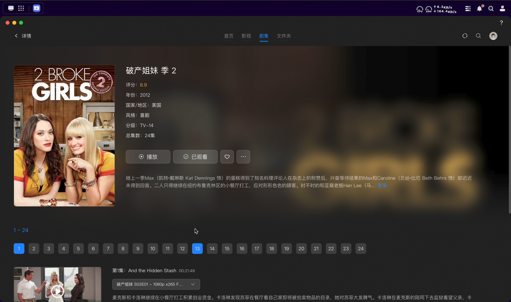Click the refresh icon in the header
Image resolution: width=511 pixels, height=302 pixels.
tap(465, 36)
